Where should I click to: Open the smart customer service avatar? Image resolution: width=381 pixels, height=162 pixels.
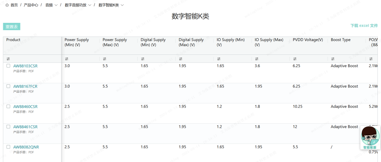[x=370, y=137]
